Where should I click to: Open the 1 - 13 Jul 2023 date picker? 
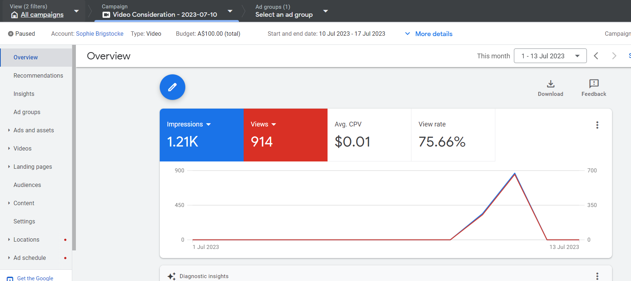coord(550,56)
